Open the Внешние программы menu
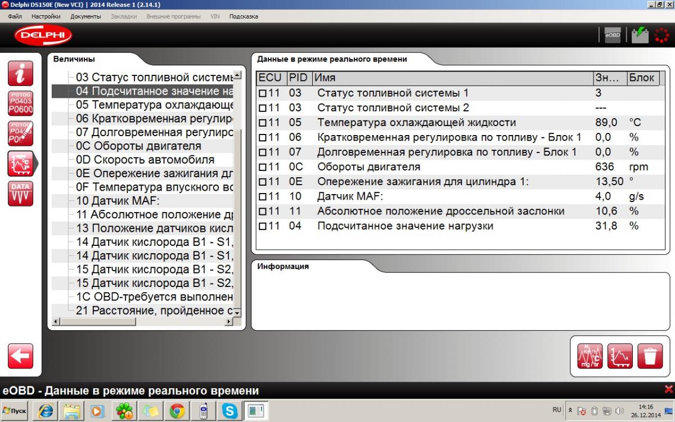The image size is (675, 422). (x=173, y=16)
